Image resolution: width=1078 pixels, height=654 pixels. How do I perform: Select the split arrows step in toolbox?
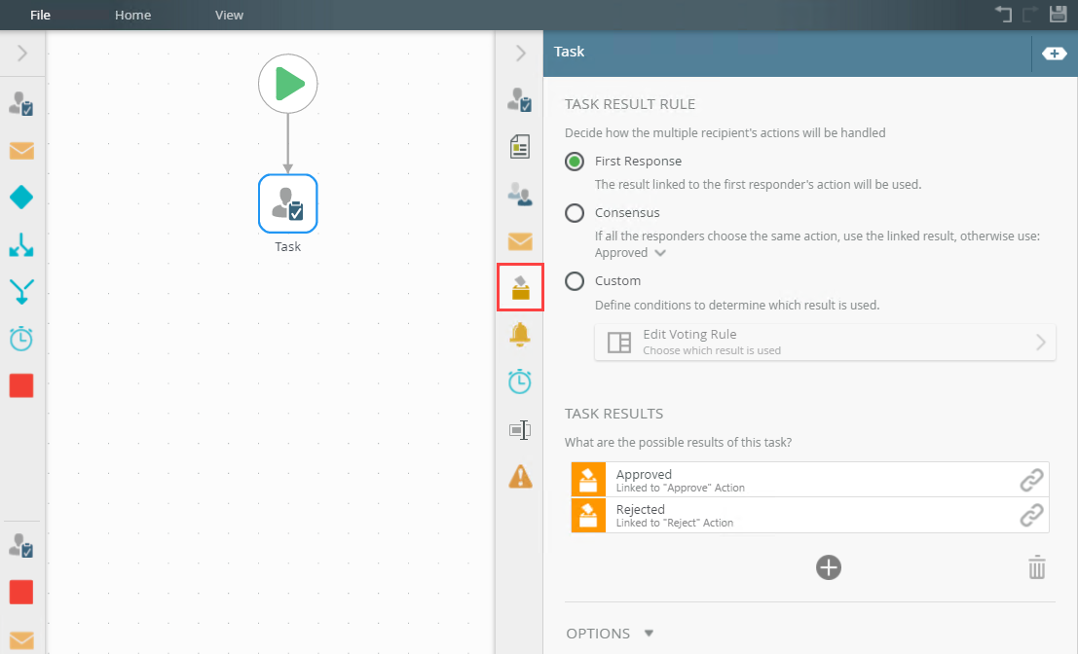click(x=21, y=244)
